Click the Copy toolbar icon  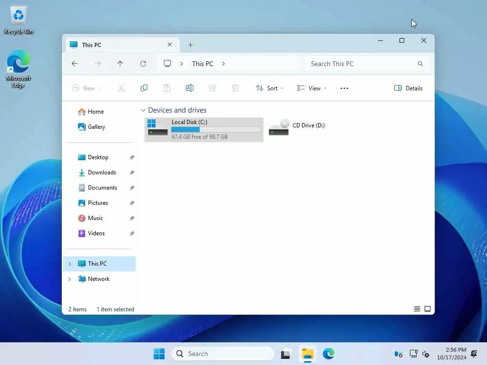click(144, 88)
